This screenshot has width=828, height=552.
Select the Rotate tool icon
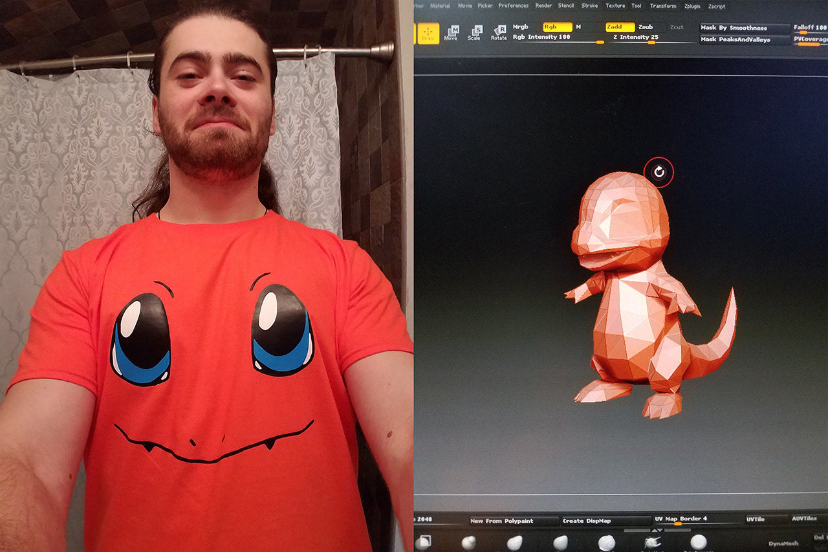[499, 33]
